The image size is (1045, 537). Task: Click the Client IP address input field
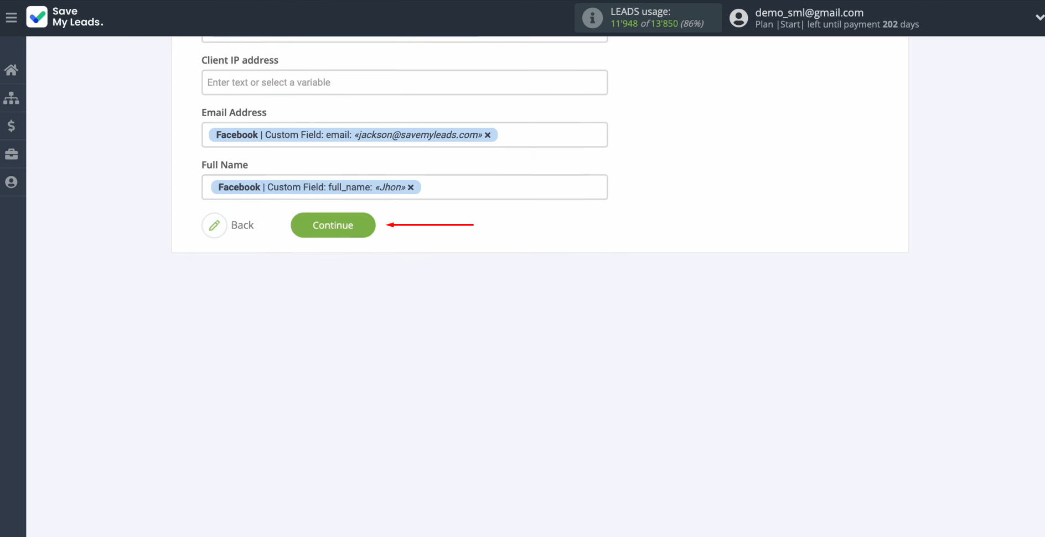405,82
